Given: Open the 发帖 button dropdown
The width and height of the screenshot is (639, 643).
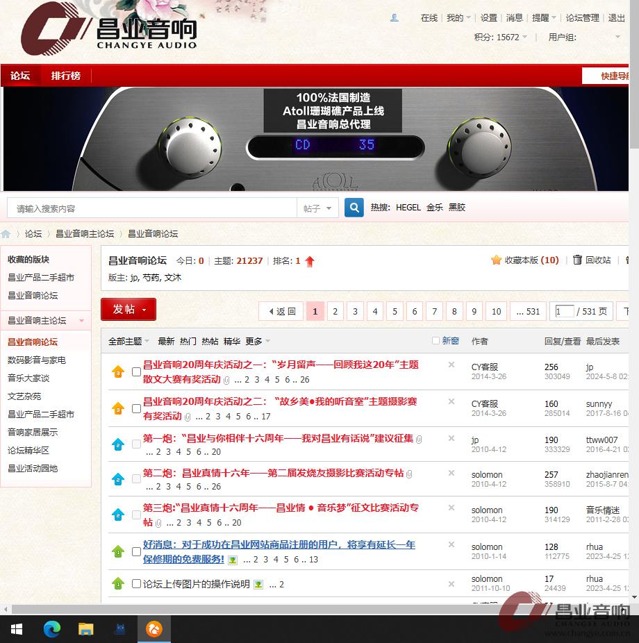Looking at the screenshot, I should coord(144,310).
